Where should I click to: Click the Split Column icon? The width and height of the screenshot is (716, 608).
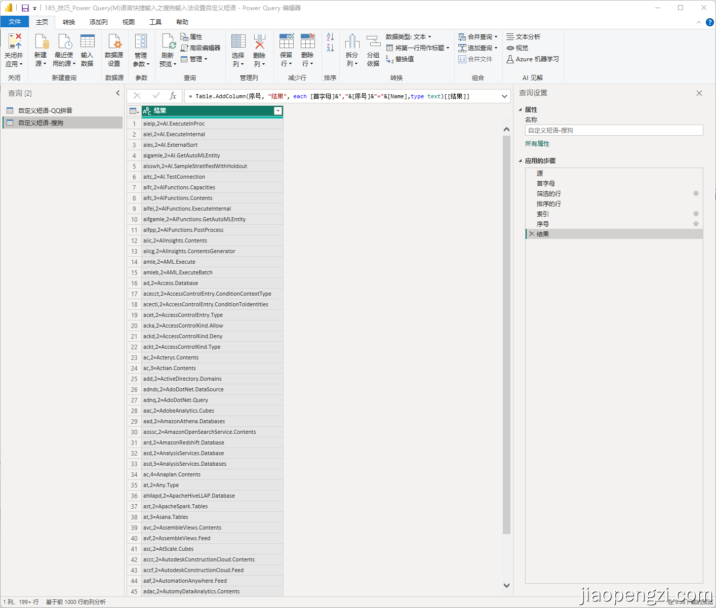pos(352,42)
